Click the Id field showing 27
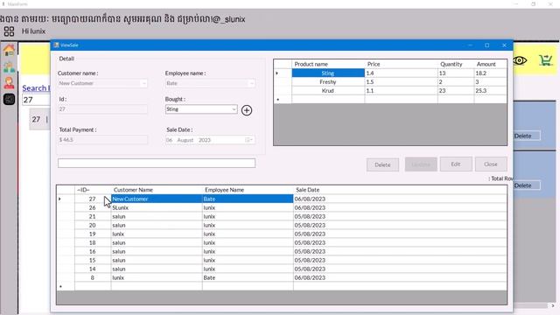The image size is (560, 315). pyautogui.click(x=102, y=109)
